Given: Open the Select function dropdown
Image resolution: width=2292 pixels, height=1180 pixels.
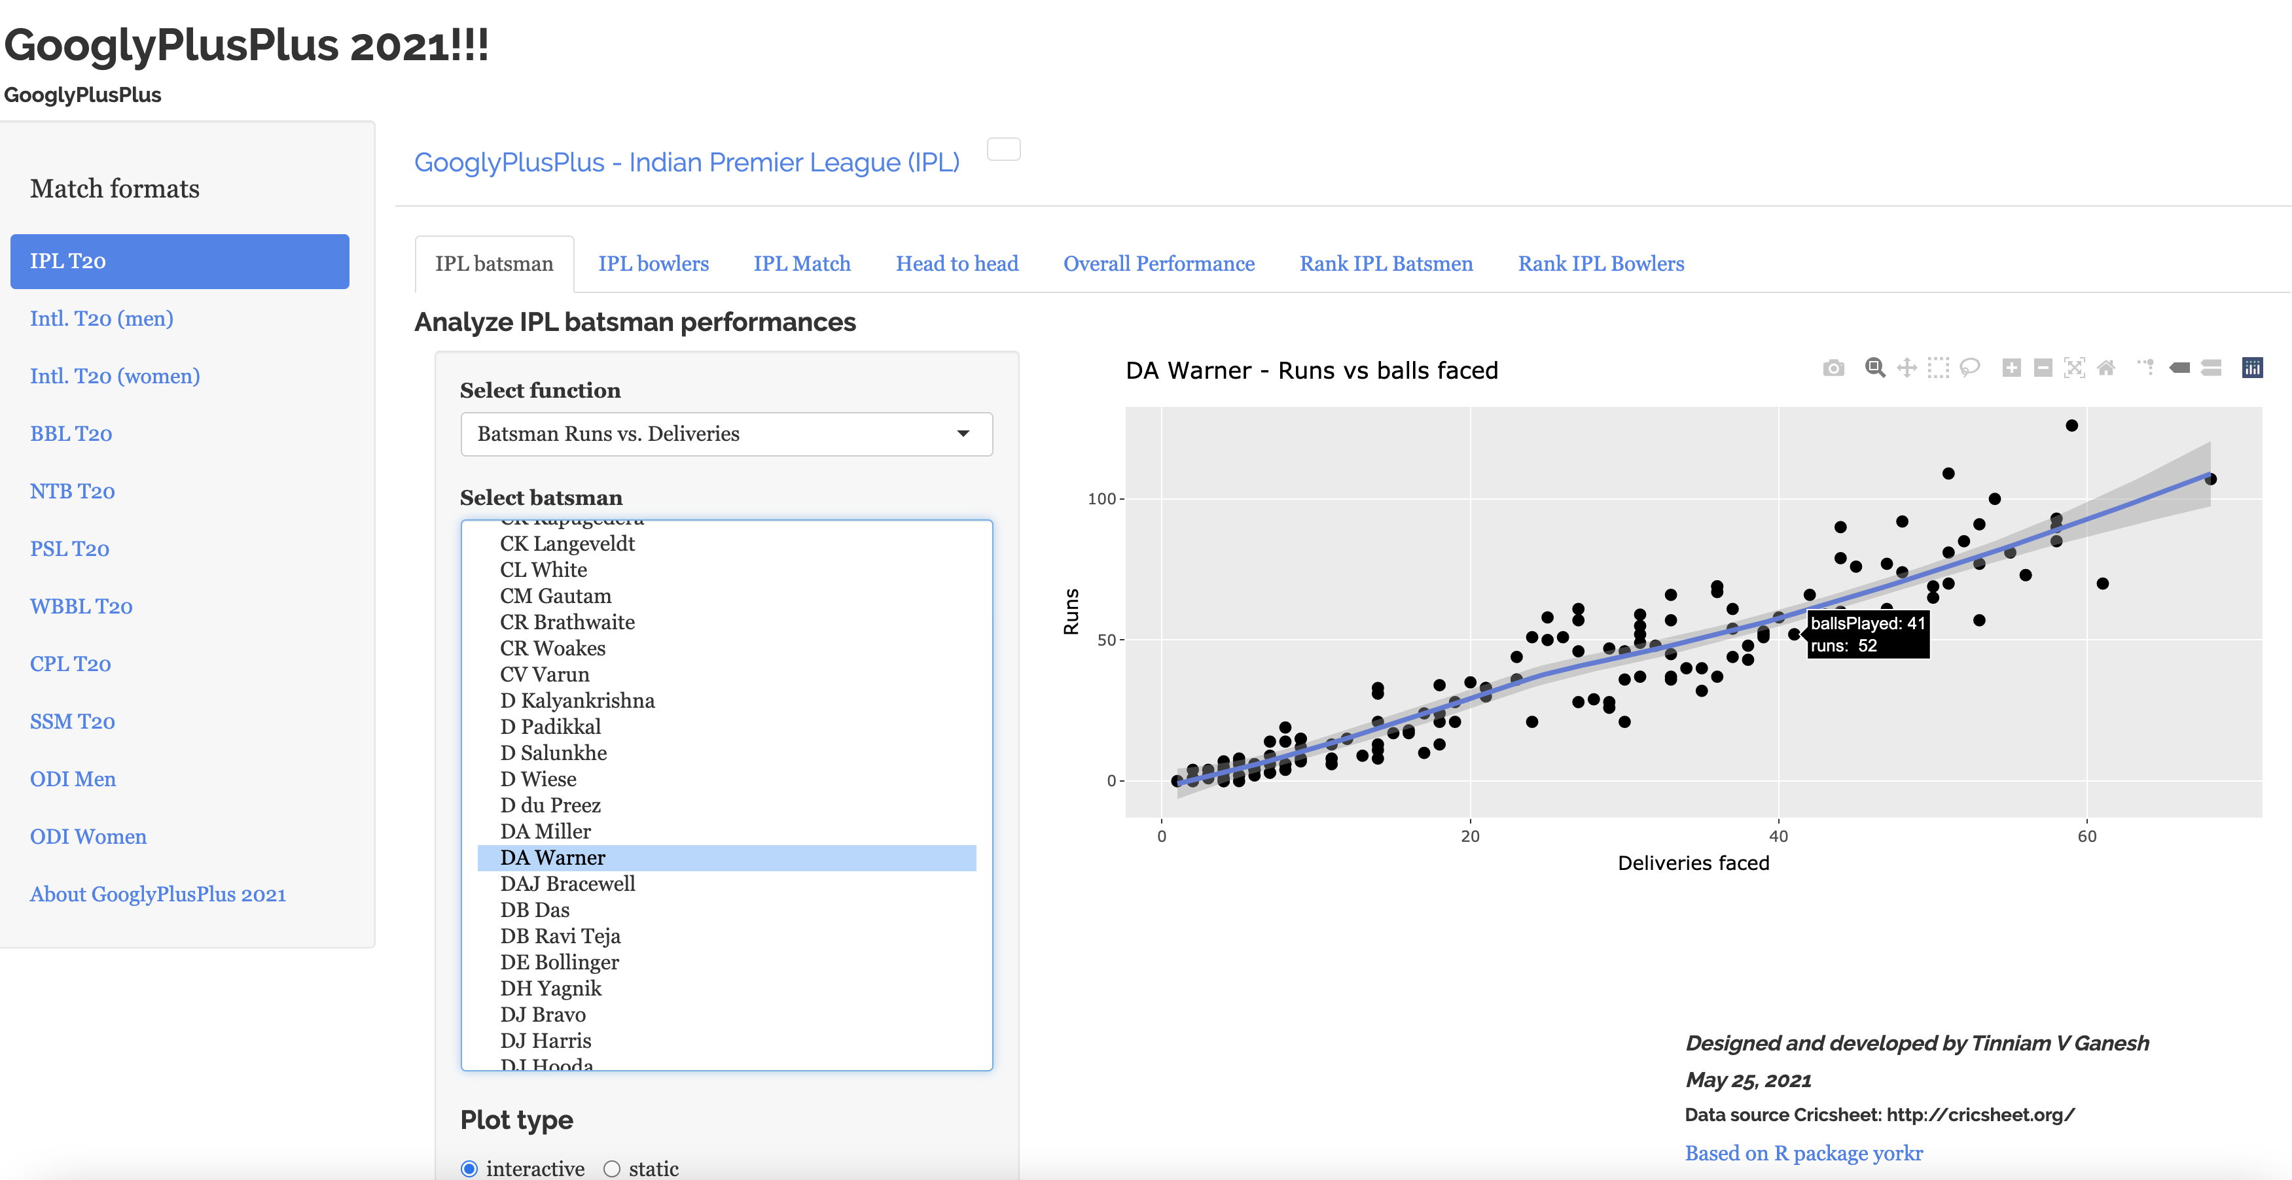Looking at the screenshot, I should pos(726,434).
